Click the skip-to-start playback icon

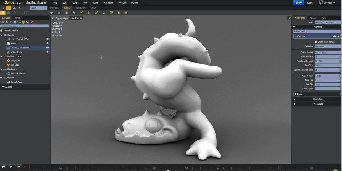[x=4, y=166]
